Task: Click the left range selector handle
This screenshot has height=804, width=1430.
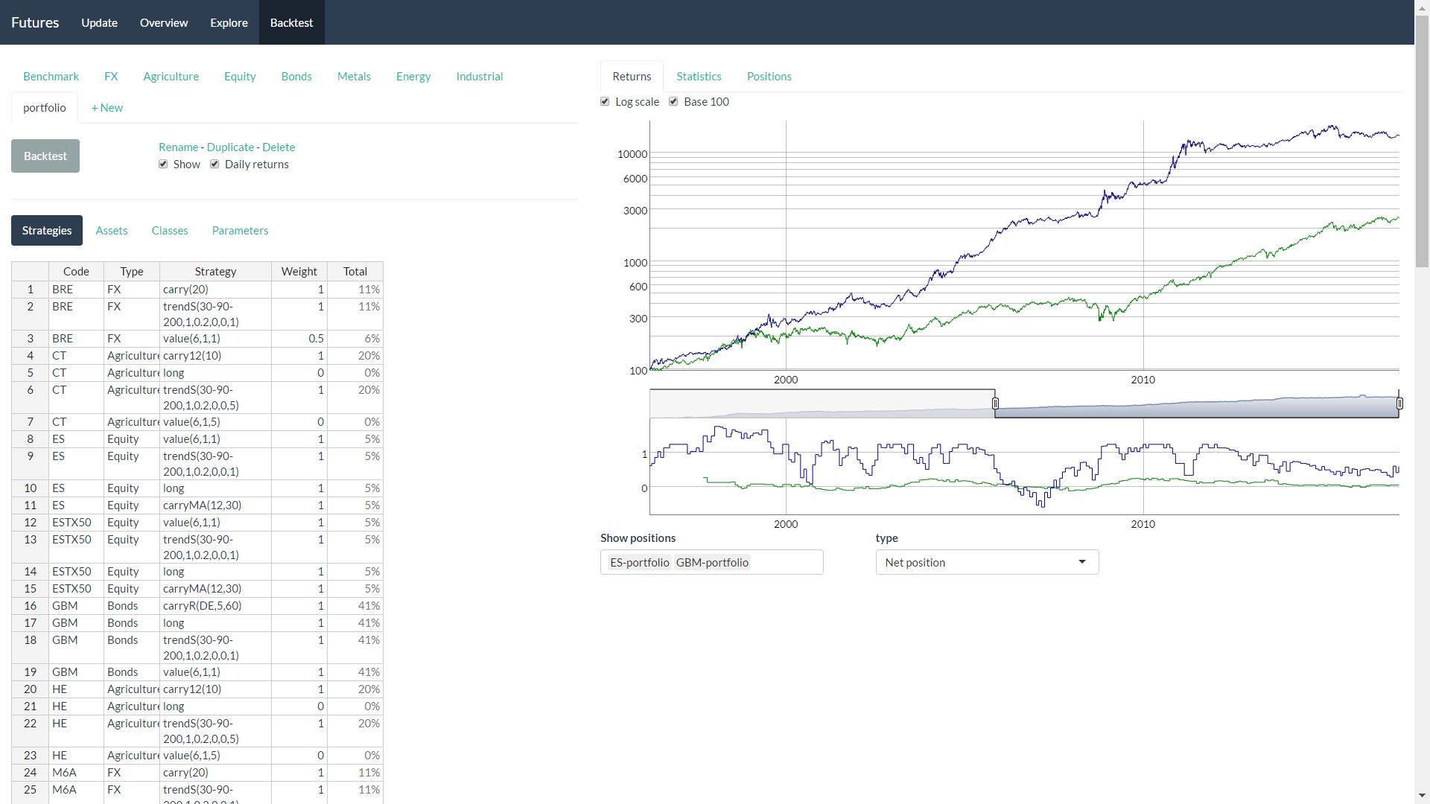Action: point(995,403)
